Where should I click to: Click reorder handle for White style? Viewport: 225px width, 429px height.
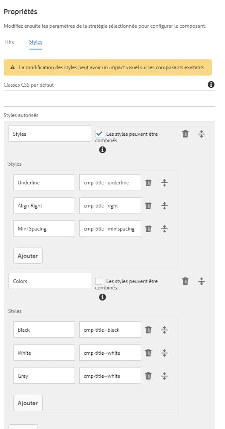[x=164, y=353]
